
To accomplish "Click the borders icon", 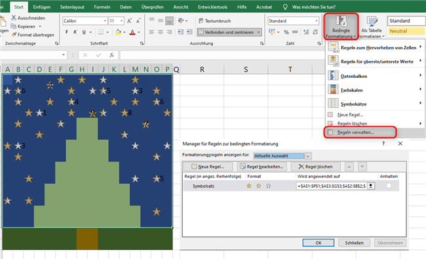I will [101, 32].
